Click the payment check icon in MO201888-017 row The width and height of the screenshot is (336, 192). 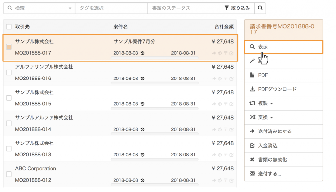click(x=232, y=53)
